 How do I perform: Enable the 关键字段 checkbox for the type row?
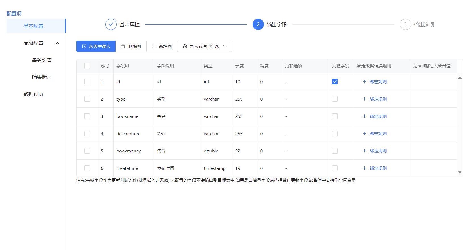coord(335,99)
